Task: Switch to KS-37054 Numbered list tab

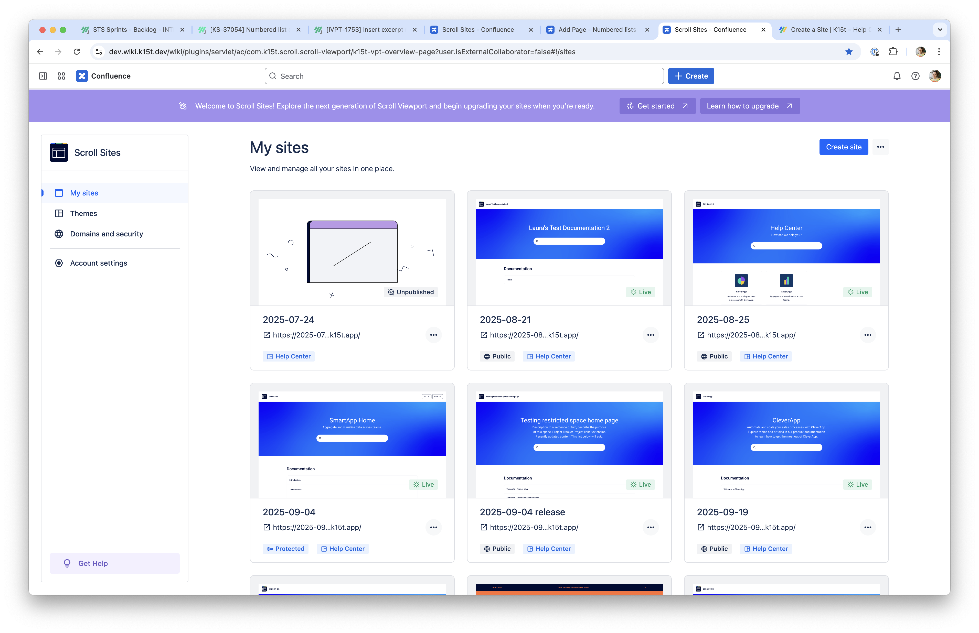Action: pos(249,30)
